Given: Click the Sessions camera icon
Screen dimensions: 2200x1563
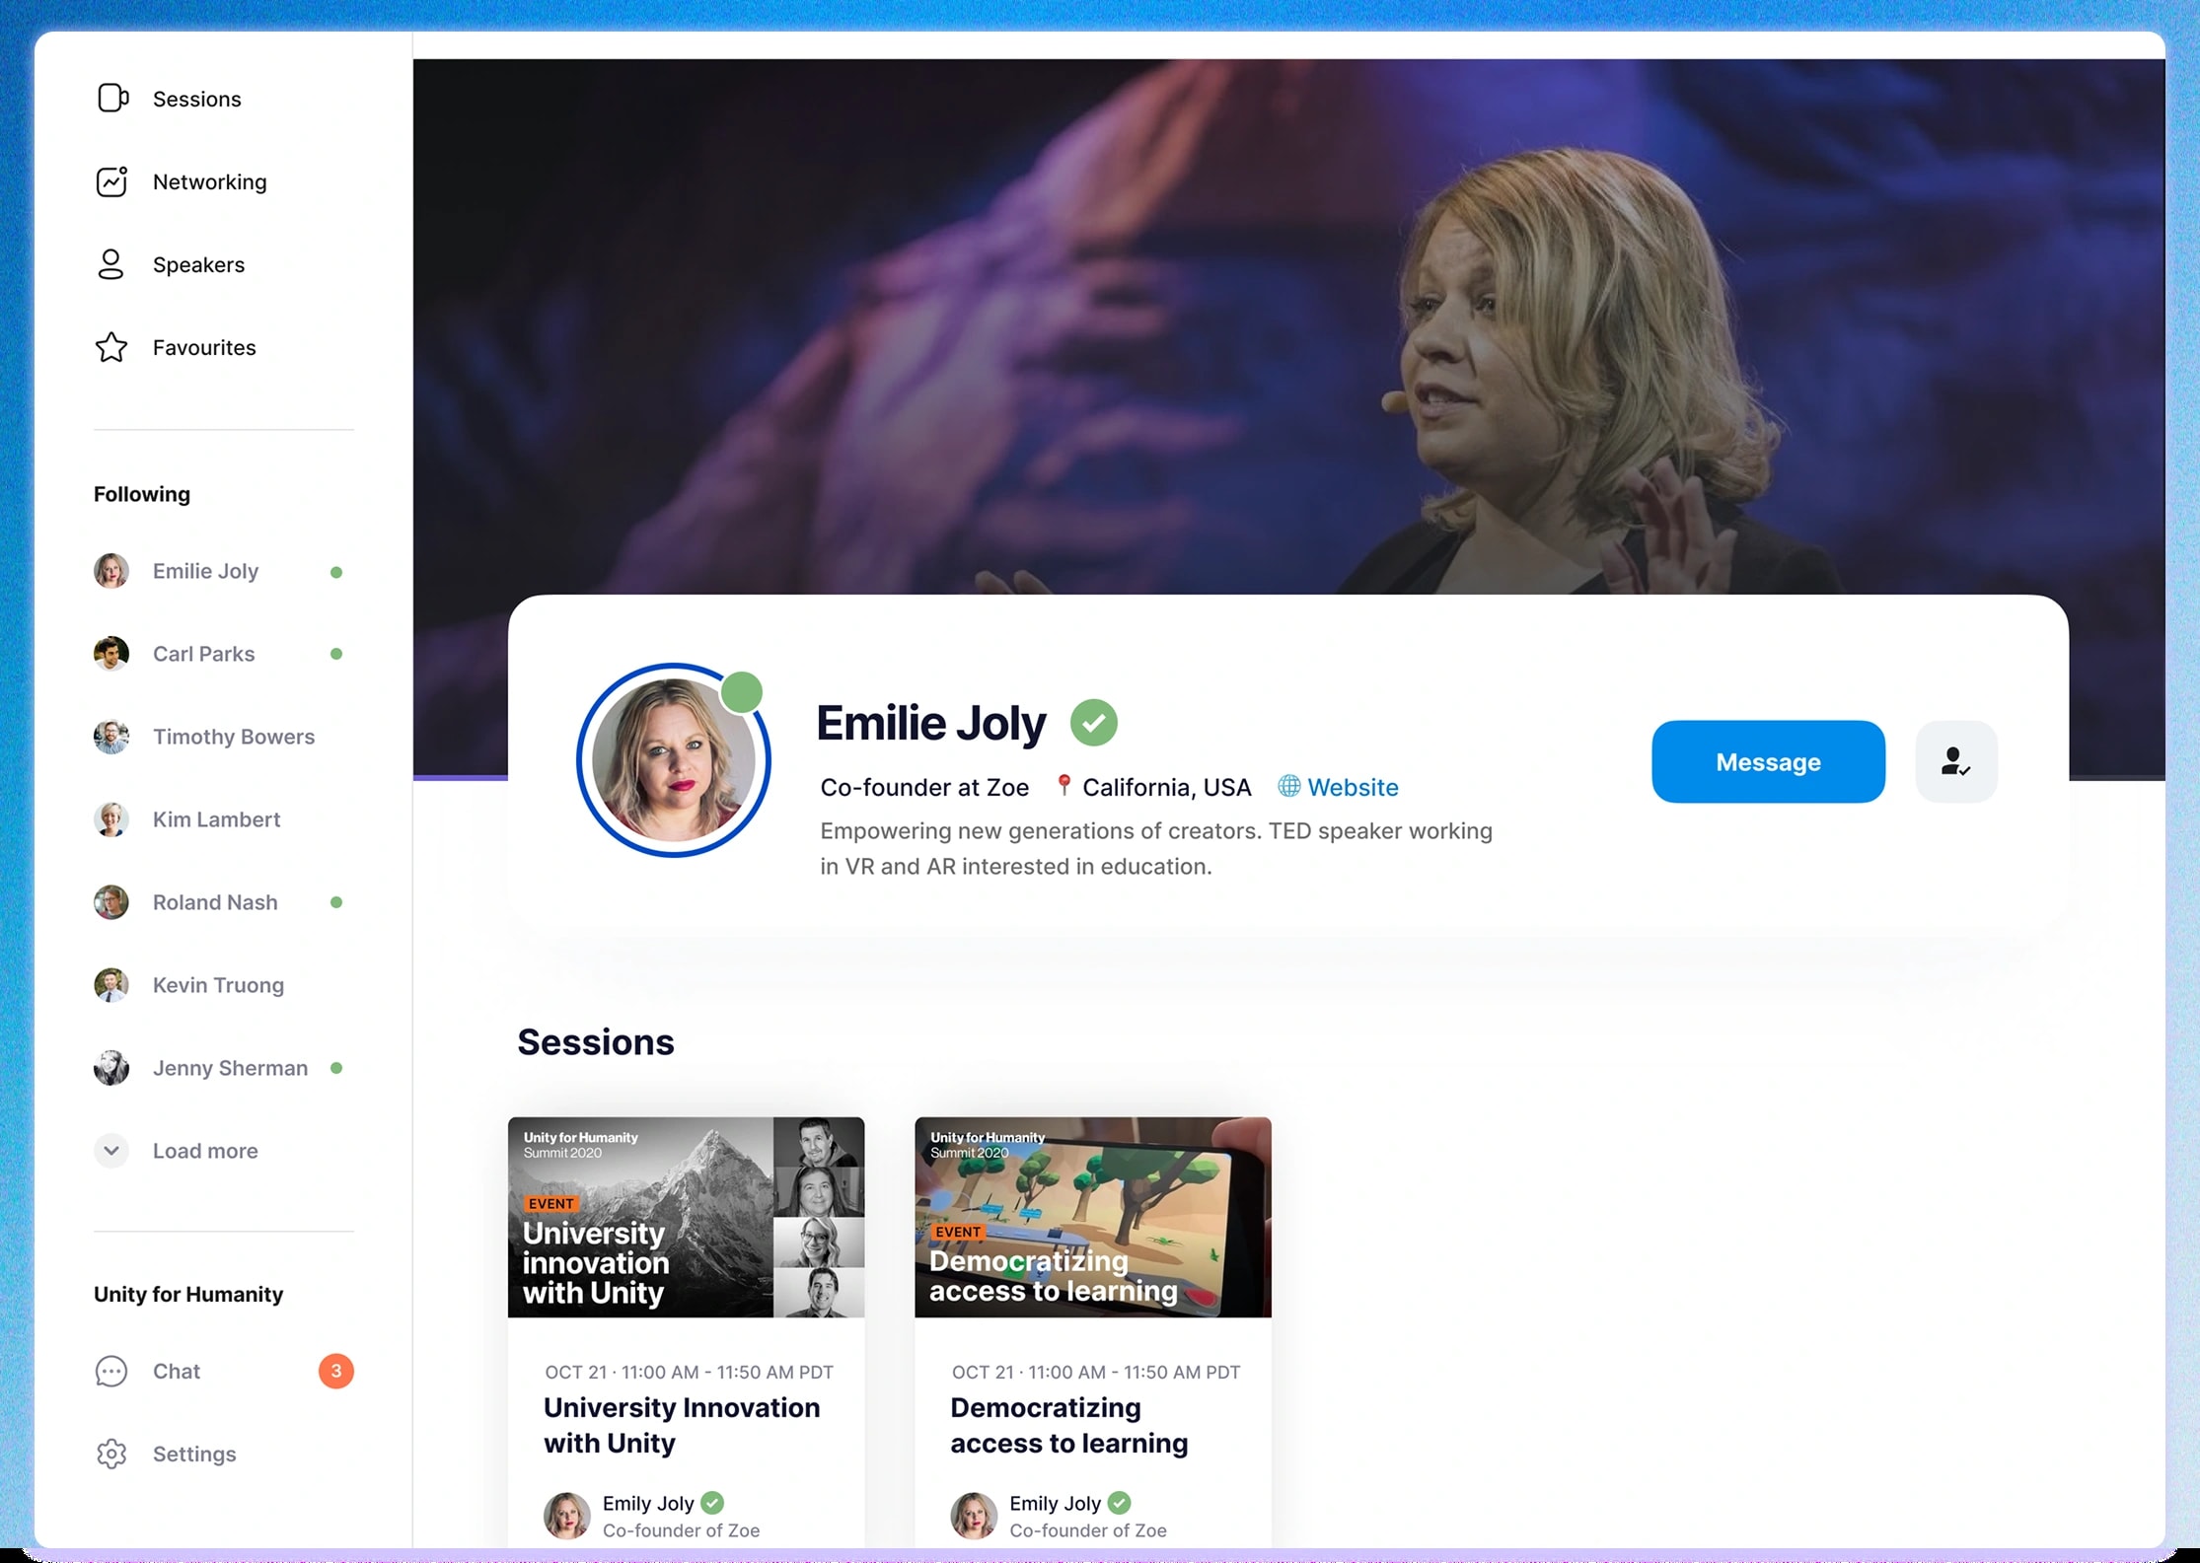Looking at the screenshot, I should tap(112, 99).
